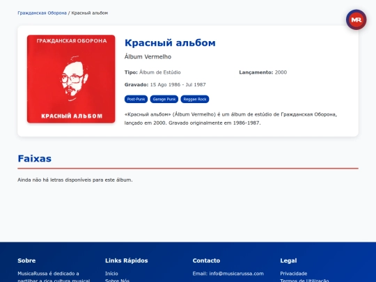
Task: Click the 'Ainda não há letras' message
Action: (x=75, y=180)
